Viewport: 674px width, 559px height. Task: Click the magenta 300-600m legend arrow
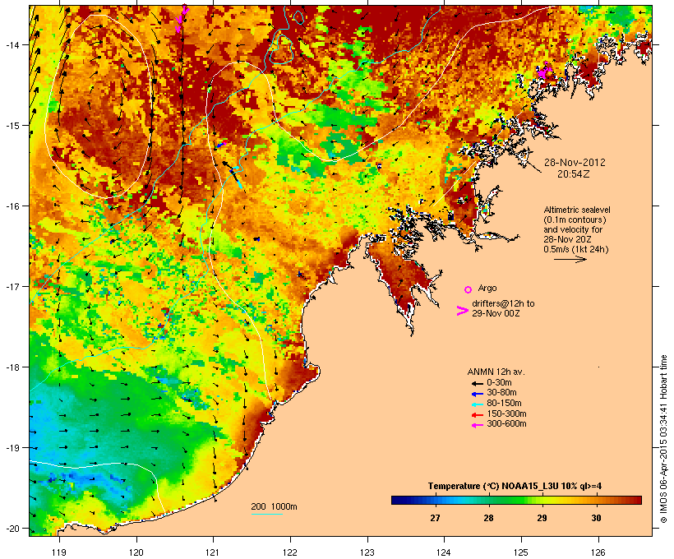pyautogui.click(x=477, y=425)
